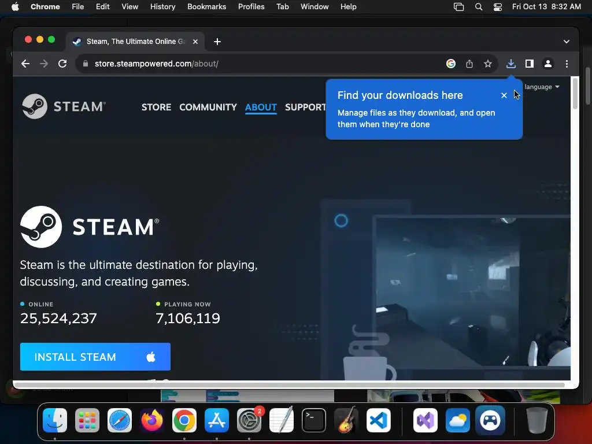Click the INSTALL STEAM button

pyautogui.click(x=95, y=357)
